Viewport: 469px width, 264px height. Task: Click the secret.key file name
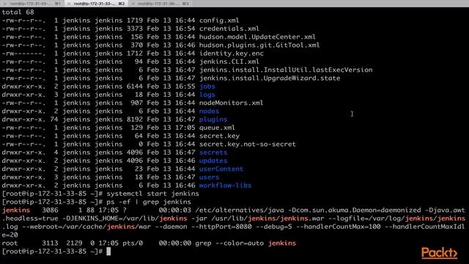(x=219, y=136)
